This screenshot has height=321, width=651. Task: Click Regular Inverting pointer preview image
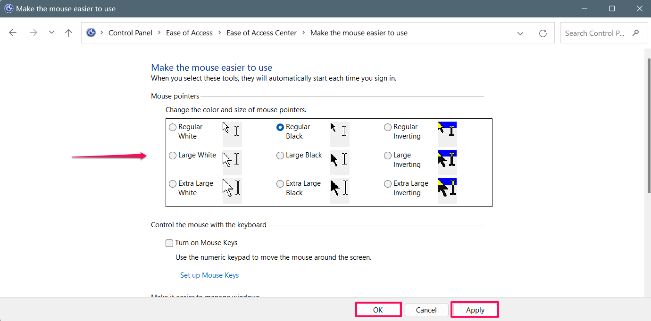447,134
